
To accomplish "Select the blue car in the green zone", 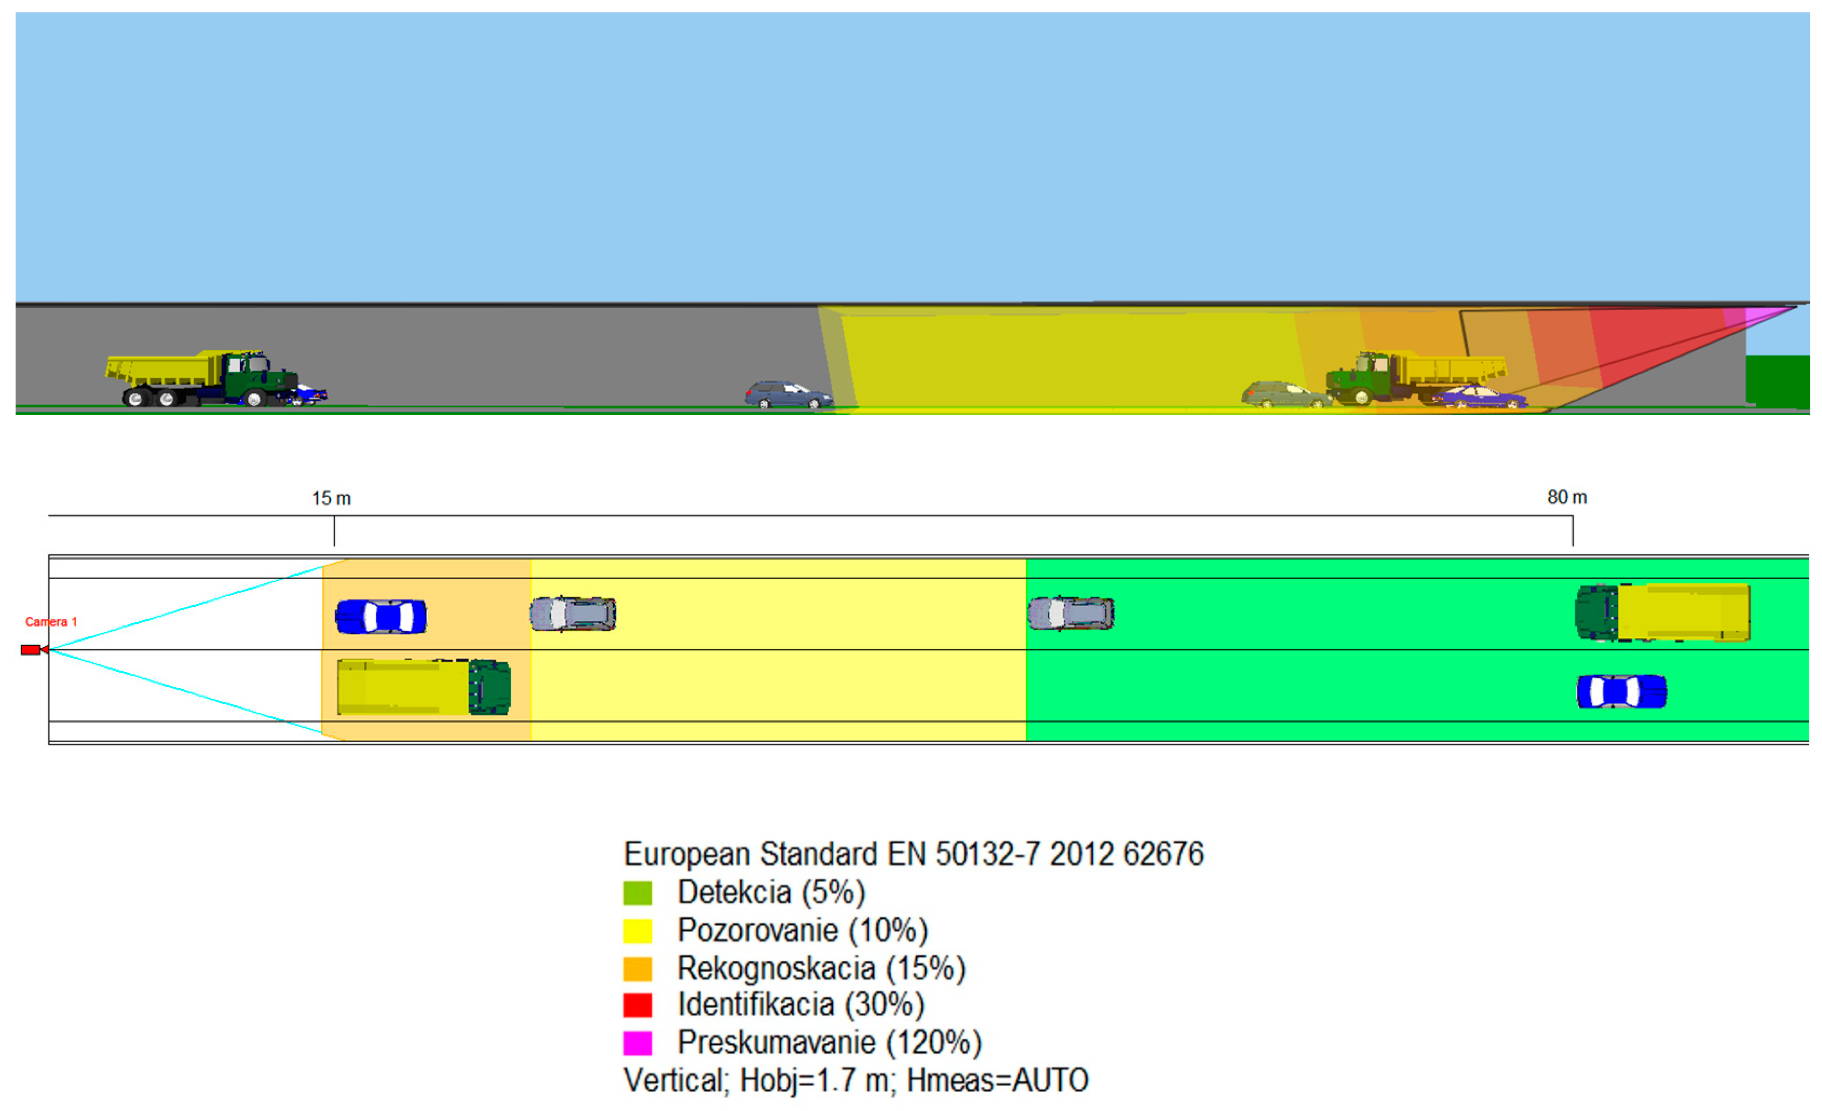I will coord(1622,692).
